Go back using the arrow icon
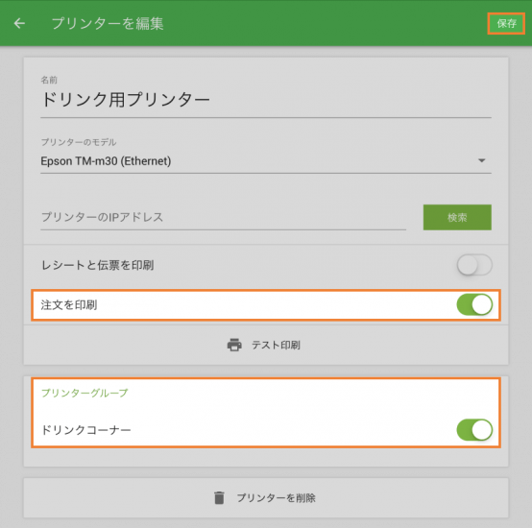This screenshot has width=532, height=528. (x=19, y=23)
